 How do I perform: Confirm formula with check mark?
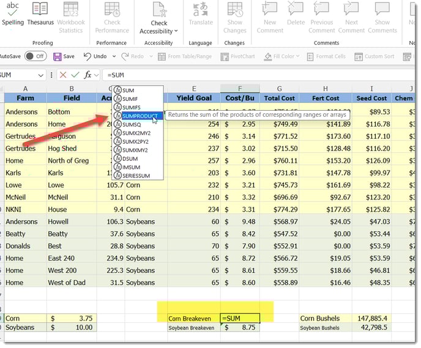coord(75,75)
